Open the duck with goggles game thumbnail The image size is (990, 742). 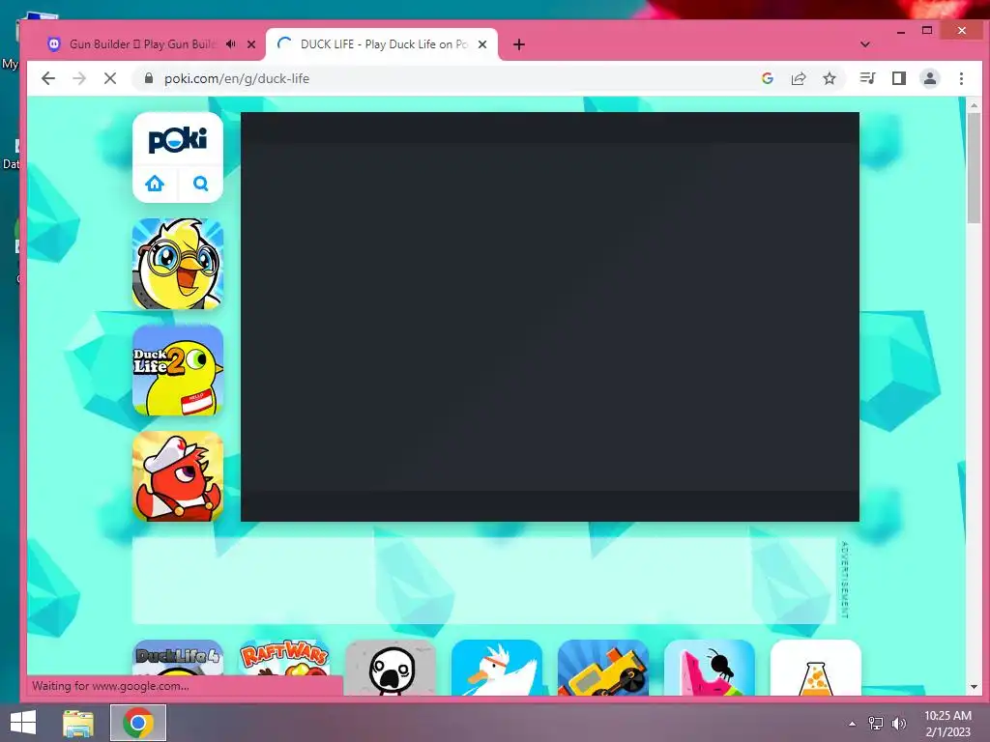[x=178, y=264]
